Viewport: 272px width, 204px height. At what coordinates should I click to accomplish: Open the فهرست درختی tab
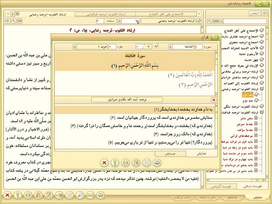pos(252,187)
